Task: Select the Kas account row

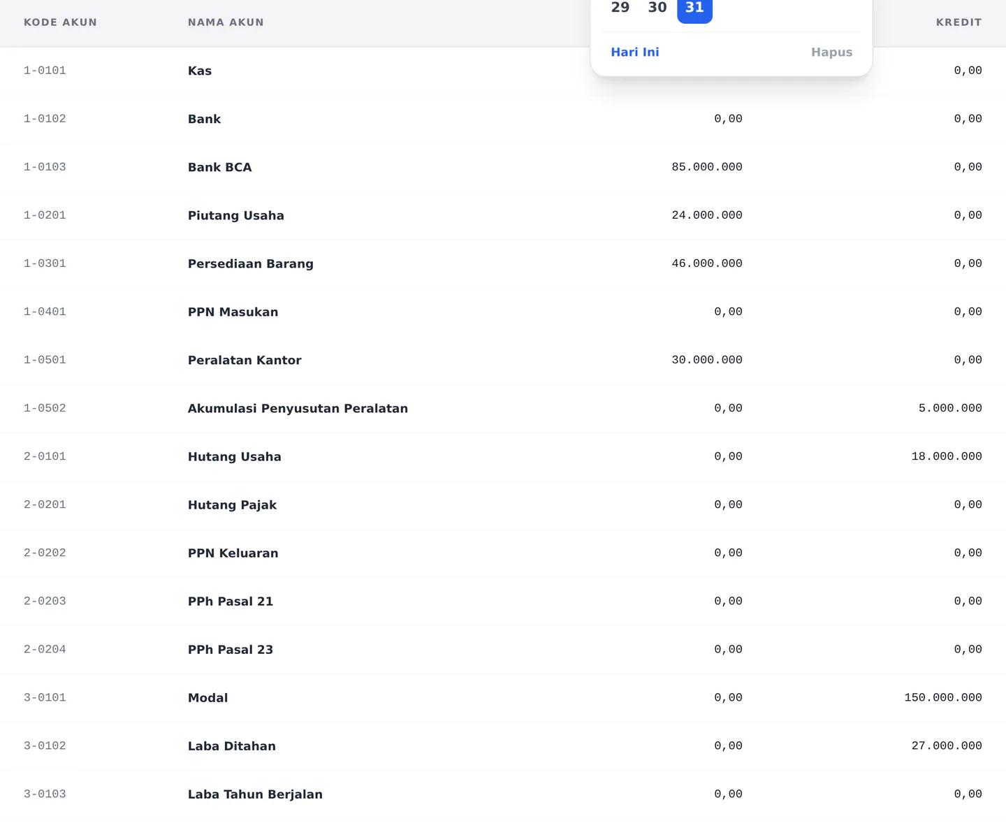Action: click(503, 71)
